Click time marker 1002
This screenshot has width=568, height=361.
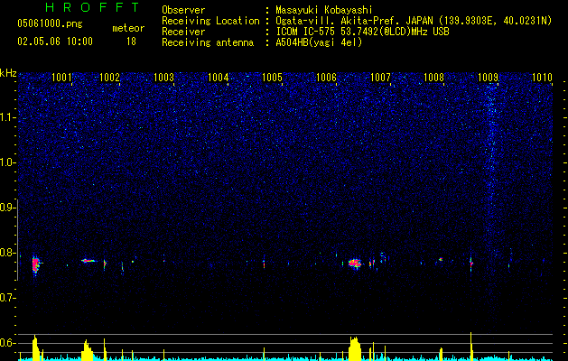coord(109,77)
